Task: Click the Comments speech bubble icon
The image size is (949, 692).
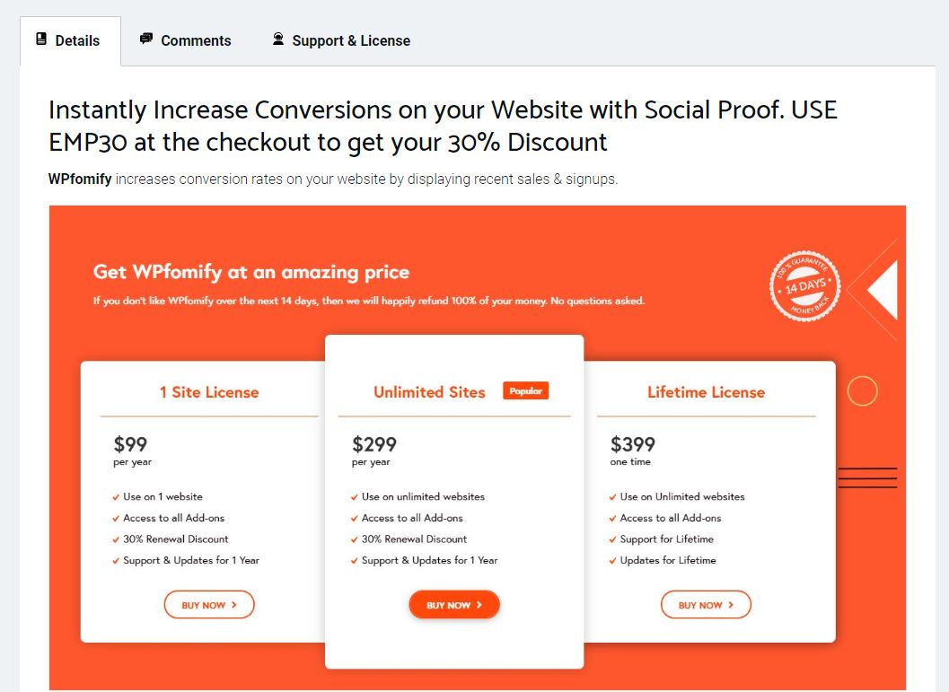Action: coord(145,39)
